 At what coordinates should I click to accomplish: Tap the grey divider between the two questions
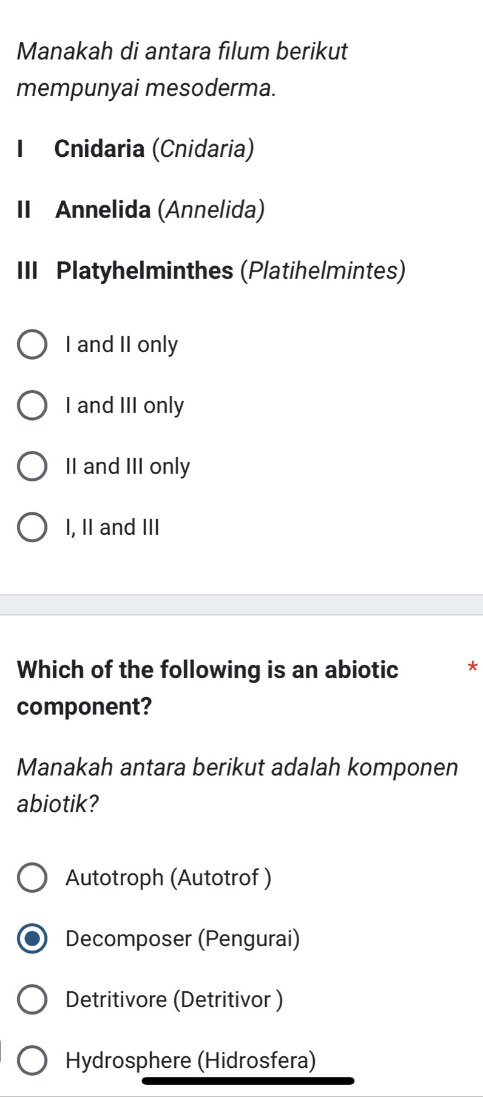point(241,605)
